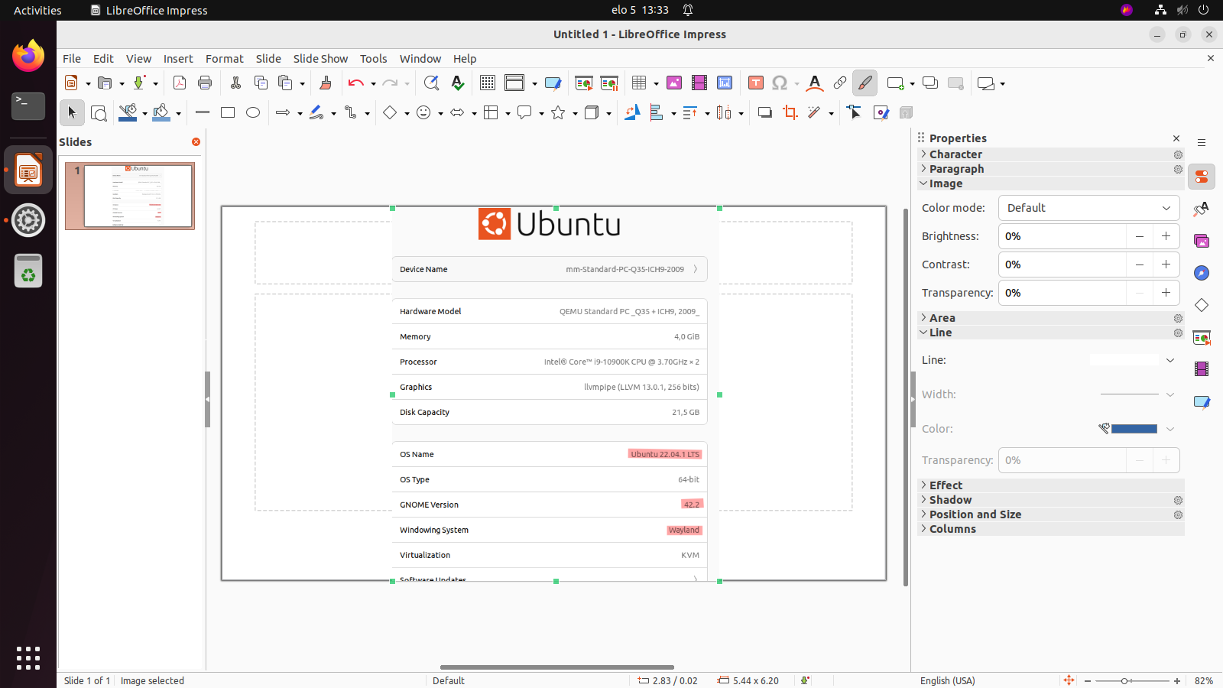
Task: Open sidebar Navigator compass icon
Action: [x=1202, y=273]
